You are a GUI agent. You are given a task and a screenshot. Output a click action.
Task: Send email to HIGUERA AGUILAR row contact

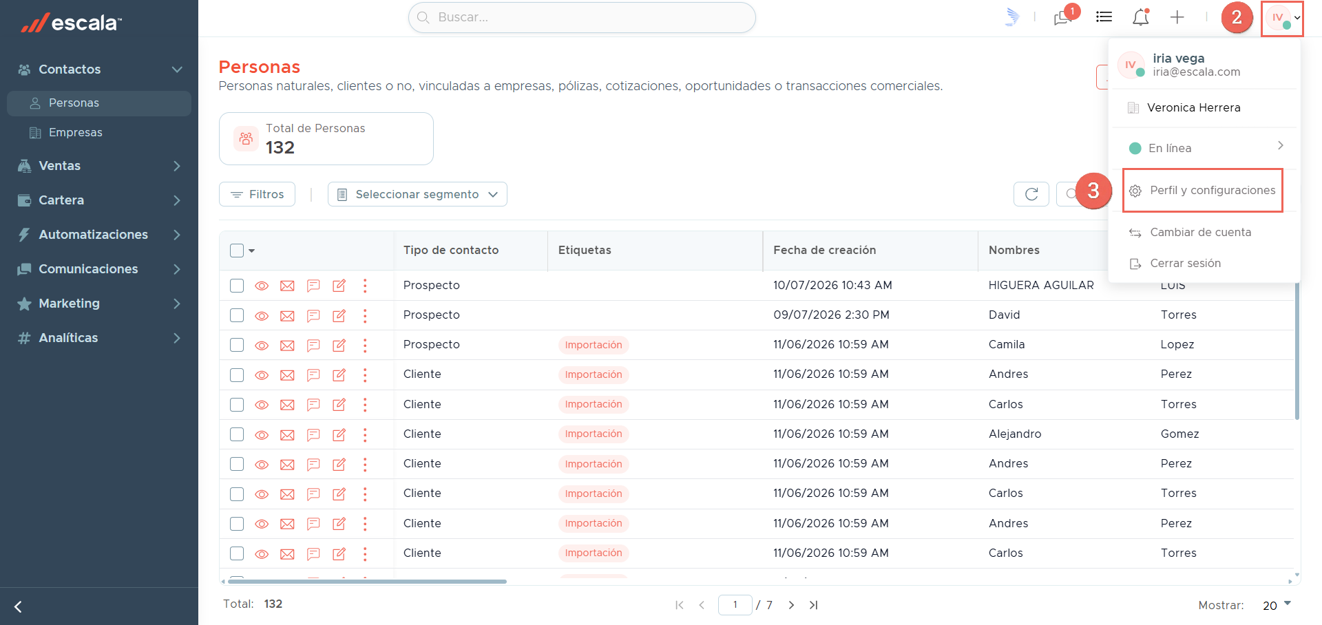click(x=287, y=286)
